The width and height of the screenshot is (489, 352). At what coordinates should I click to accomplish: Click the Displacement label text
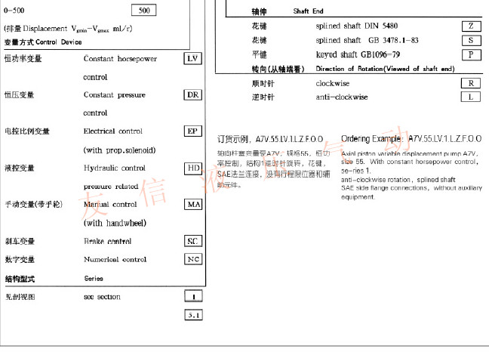coord(69,29)
